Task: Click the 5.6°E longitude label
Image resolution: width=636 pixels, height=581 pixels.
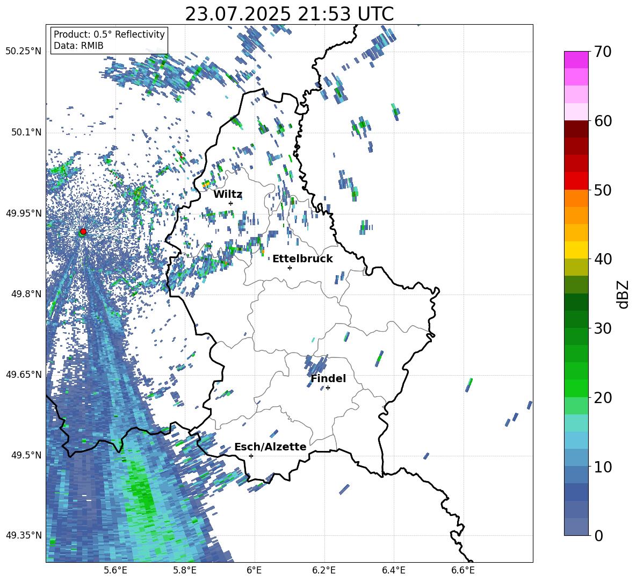Action: tap(115, 570)
